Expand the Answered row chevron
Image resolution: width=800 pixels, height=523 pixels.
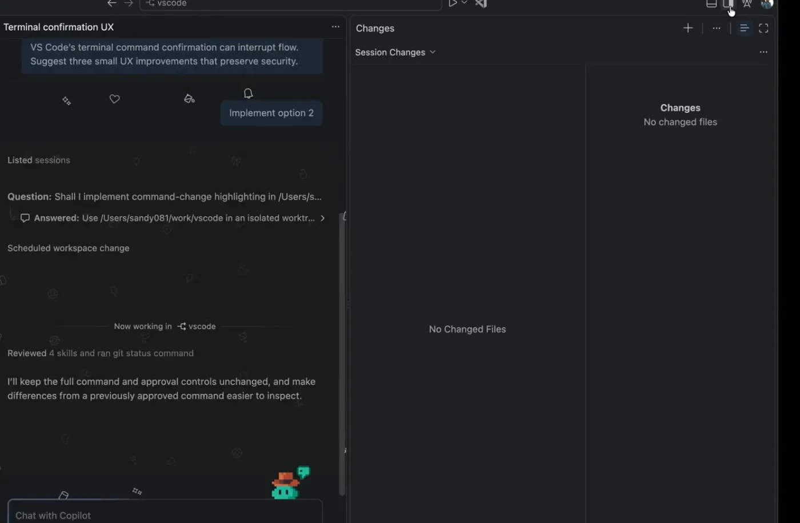point(323,218)
